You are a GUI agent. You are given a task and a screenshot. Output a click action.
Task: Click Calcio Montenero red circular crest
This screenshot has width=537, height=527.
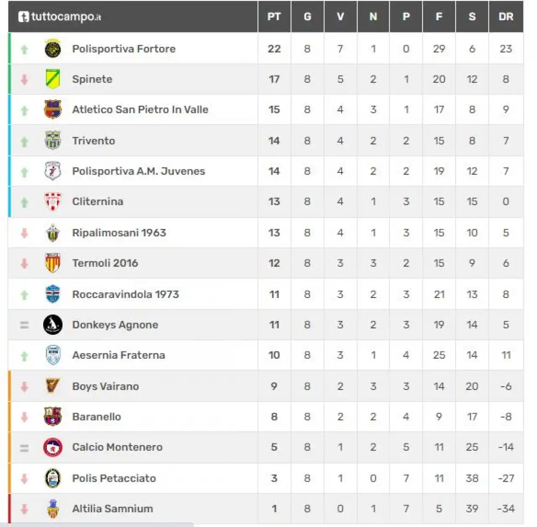coord(52,447)
